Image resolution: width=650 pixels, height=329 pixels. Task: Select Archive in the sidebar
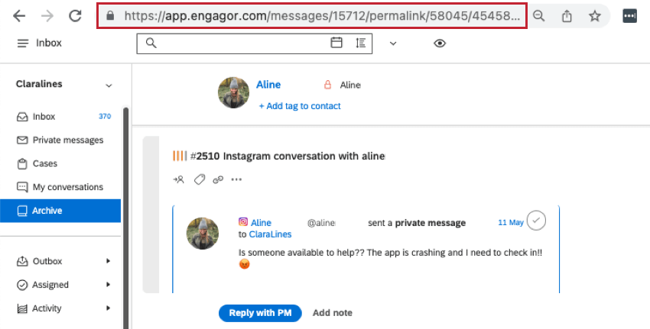pyautogui.click(x=60, y=211)
